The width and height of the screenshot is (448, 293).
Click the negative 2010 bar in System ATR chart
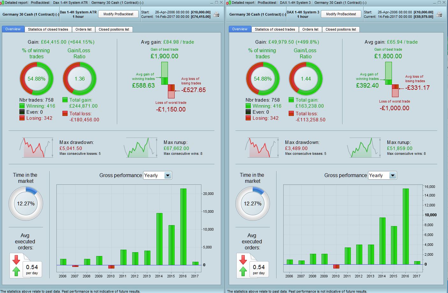[x=111, y=267]
